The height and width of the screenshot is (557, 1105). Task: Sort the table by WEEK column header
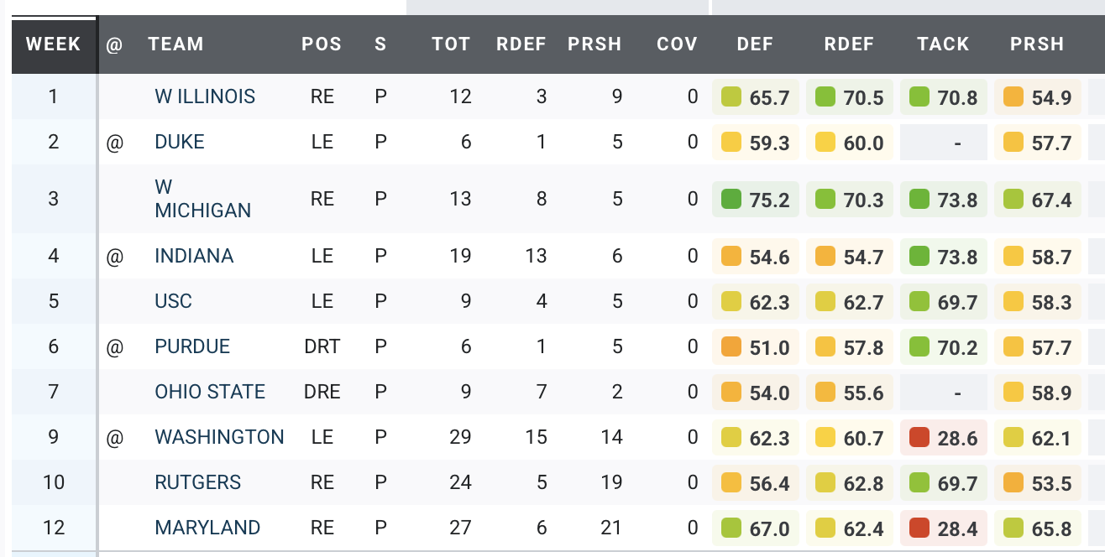tap(54, 44)
